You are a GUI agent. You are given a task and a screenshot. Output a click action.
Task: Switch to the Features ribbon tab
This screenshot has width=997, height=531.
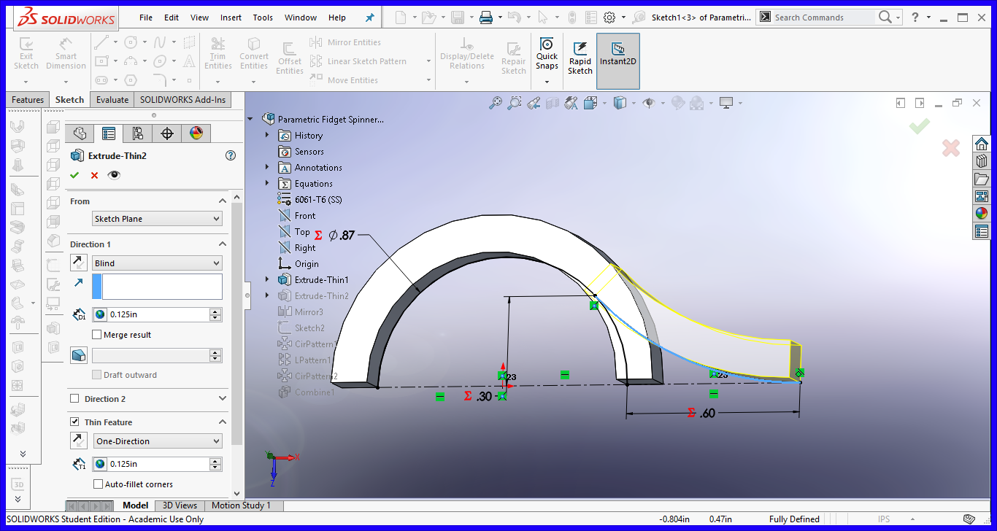click(27, 99)
